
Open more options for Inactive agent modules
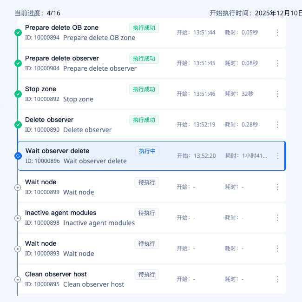click(x=277, y=218)
